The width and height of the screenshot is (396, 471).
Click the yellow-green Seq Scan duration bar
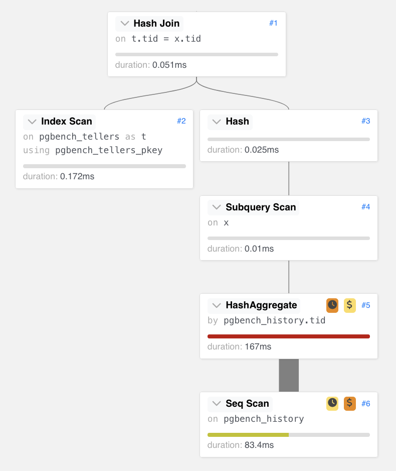pos(248,435)
